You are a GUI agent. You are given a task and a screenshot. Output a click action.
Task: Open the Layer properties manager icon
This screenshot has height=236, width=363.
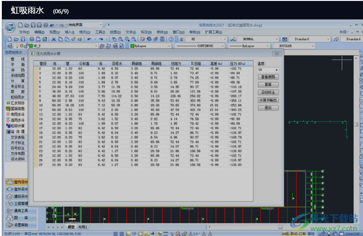pos(10,46)
